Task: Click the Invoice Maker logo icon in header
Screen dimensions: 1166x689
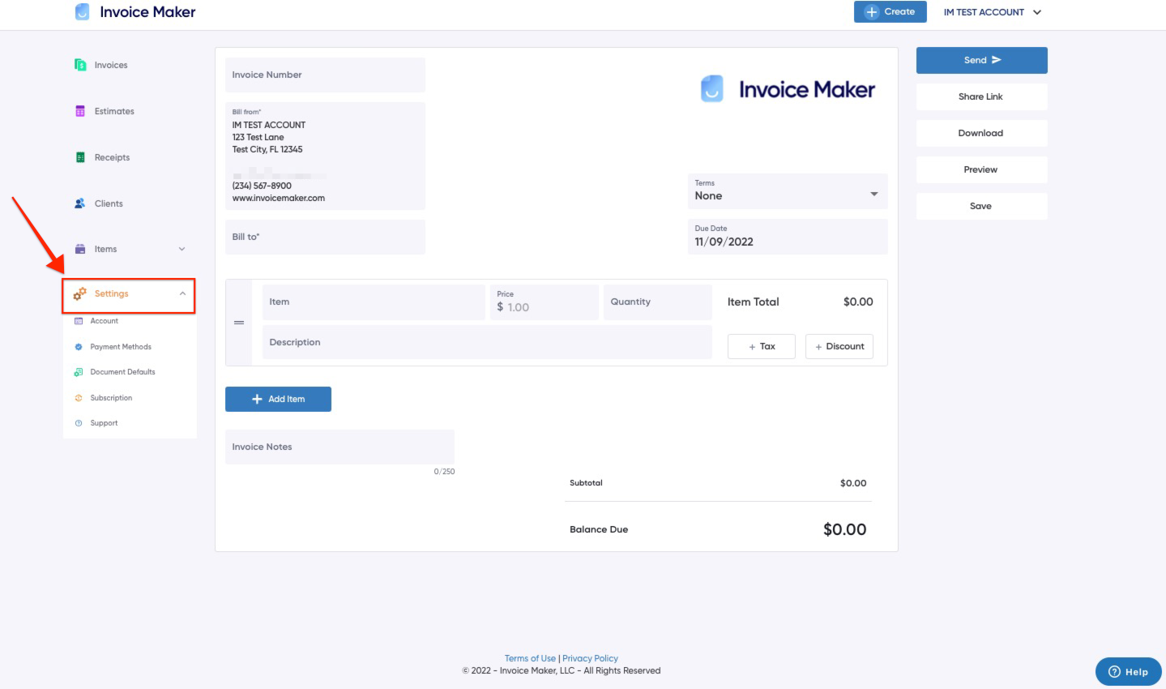Action: tap(82, 11)
